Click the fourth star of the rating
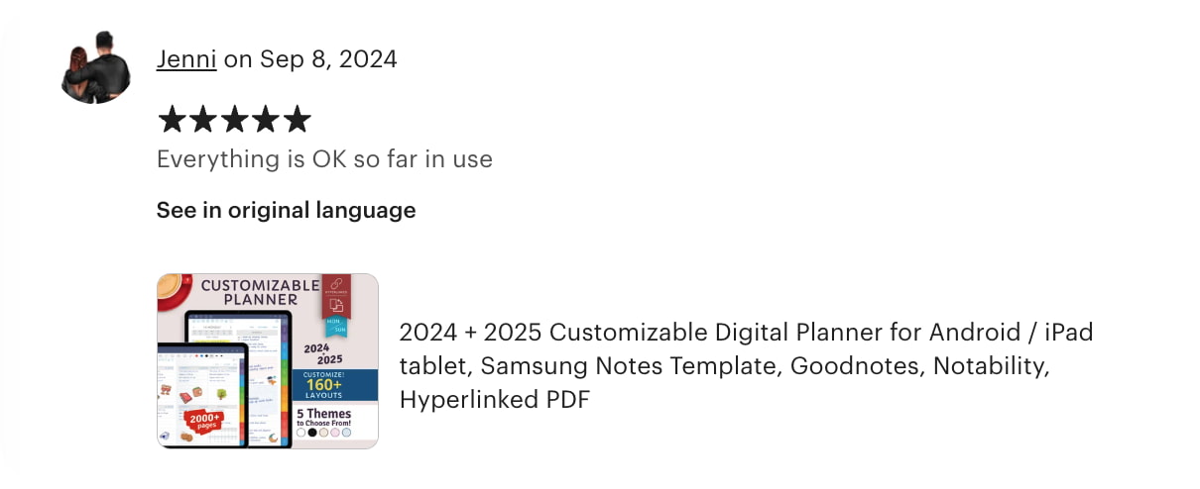This screenshot has height=489, width=1200. [266, 120]
